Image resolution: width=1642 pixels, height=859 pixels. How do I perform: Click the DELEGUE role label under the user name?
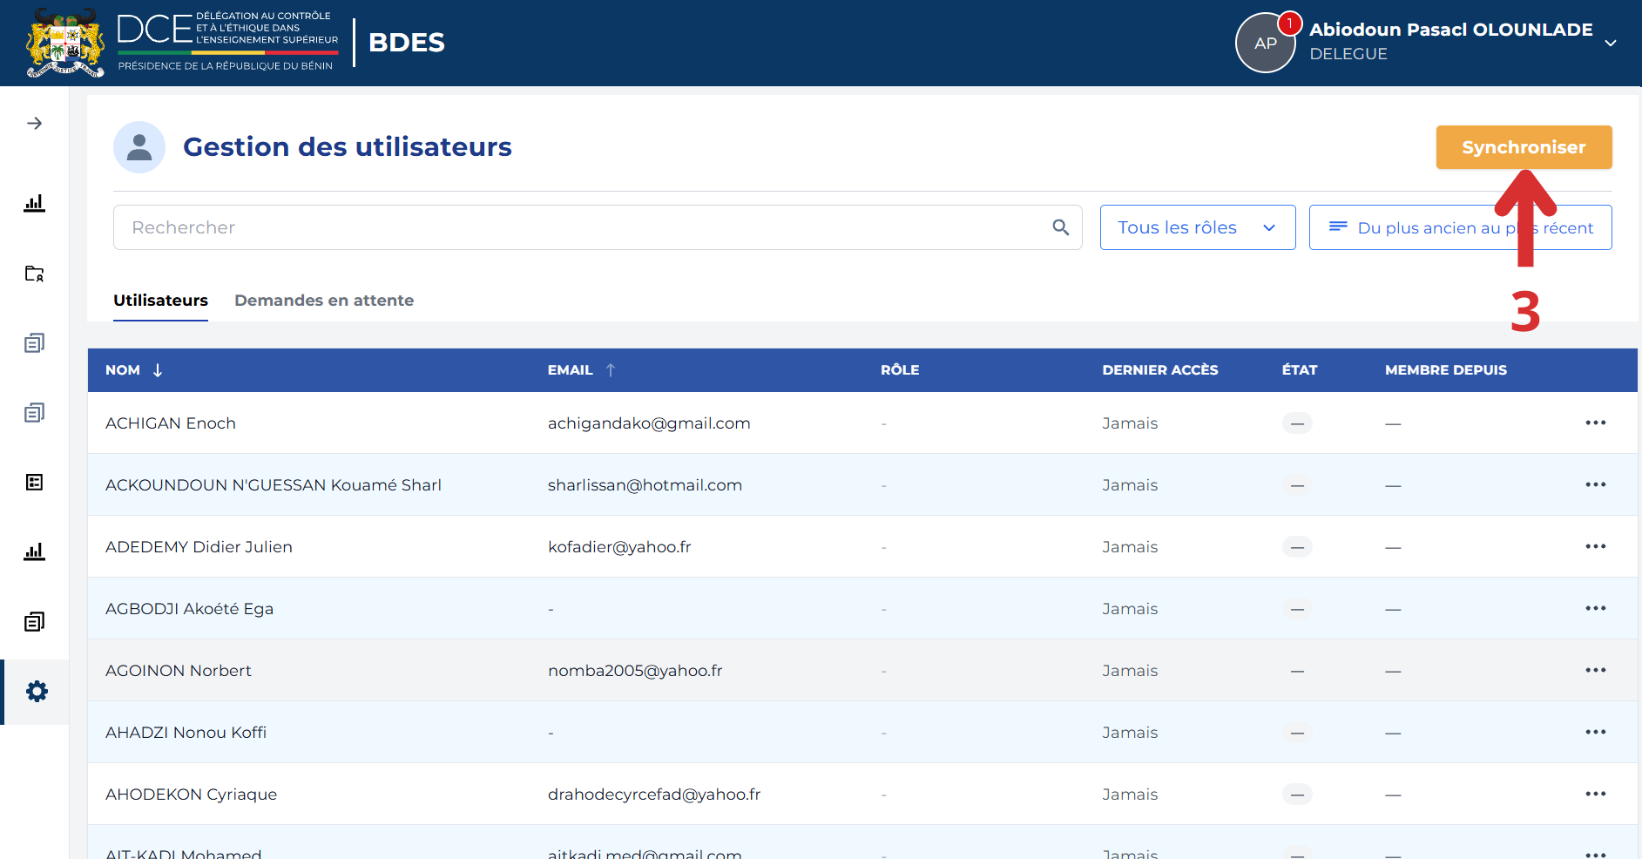tap(1348, 54)
